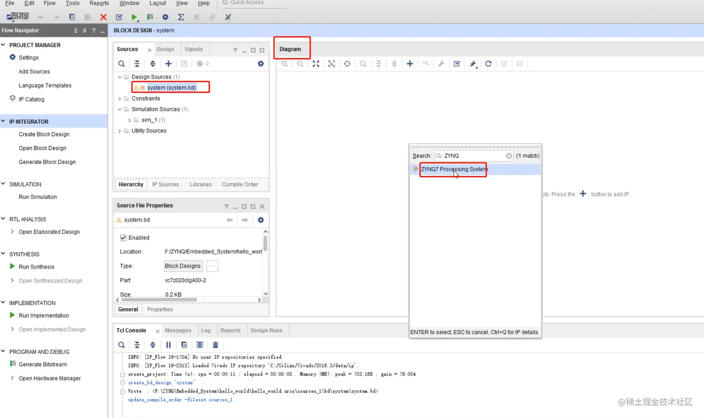Expand the Constraints tree node
Viewport: 704px width, 418px height.
pos(120,99)
